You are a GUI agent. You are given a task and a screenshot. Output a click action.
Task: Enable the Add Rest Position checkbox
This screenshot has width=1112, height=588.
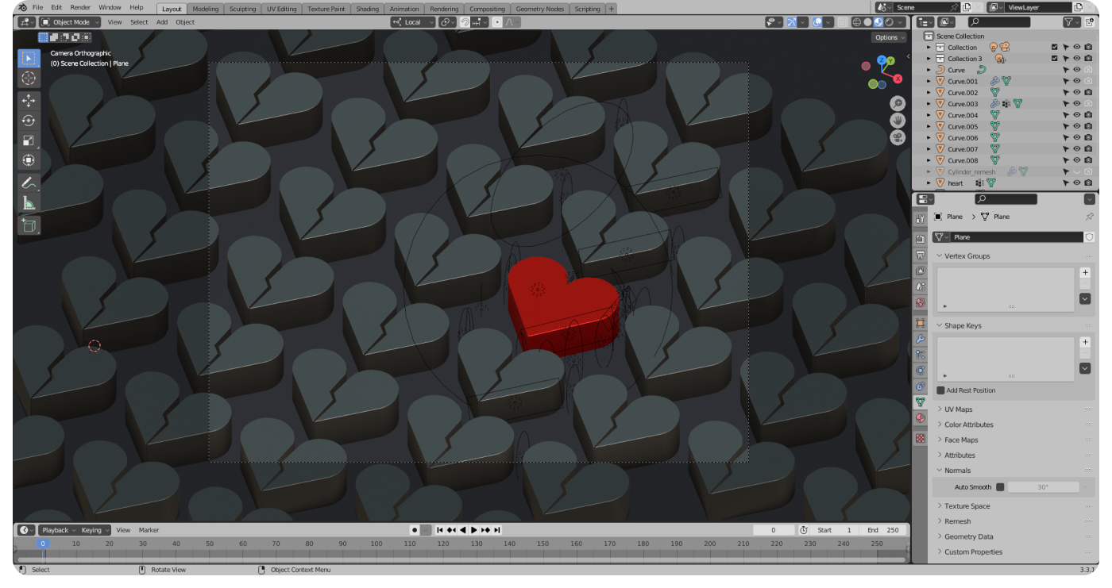pos(941,390)
